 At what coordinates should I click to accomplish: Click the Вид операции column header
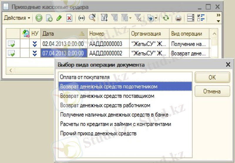(189, 34)
